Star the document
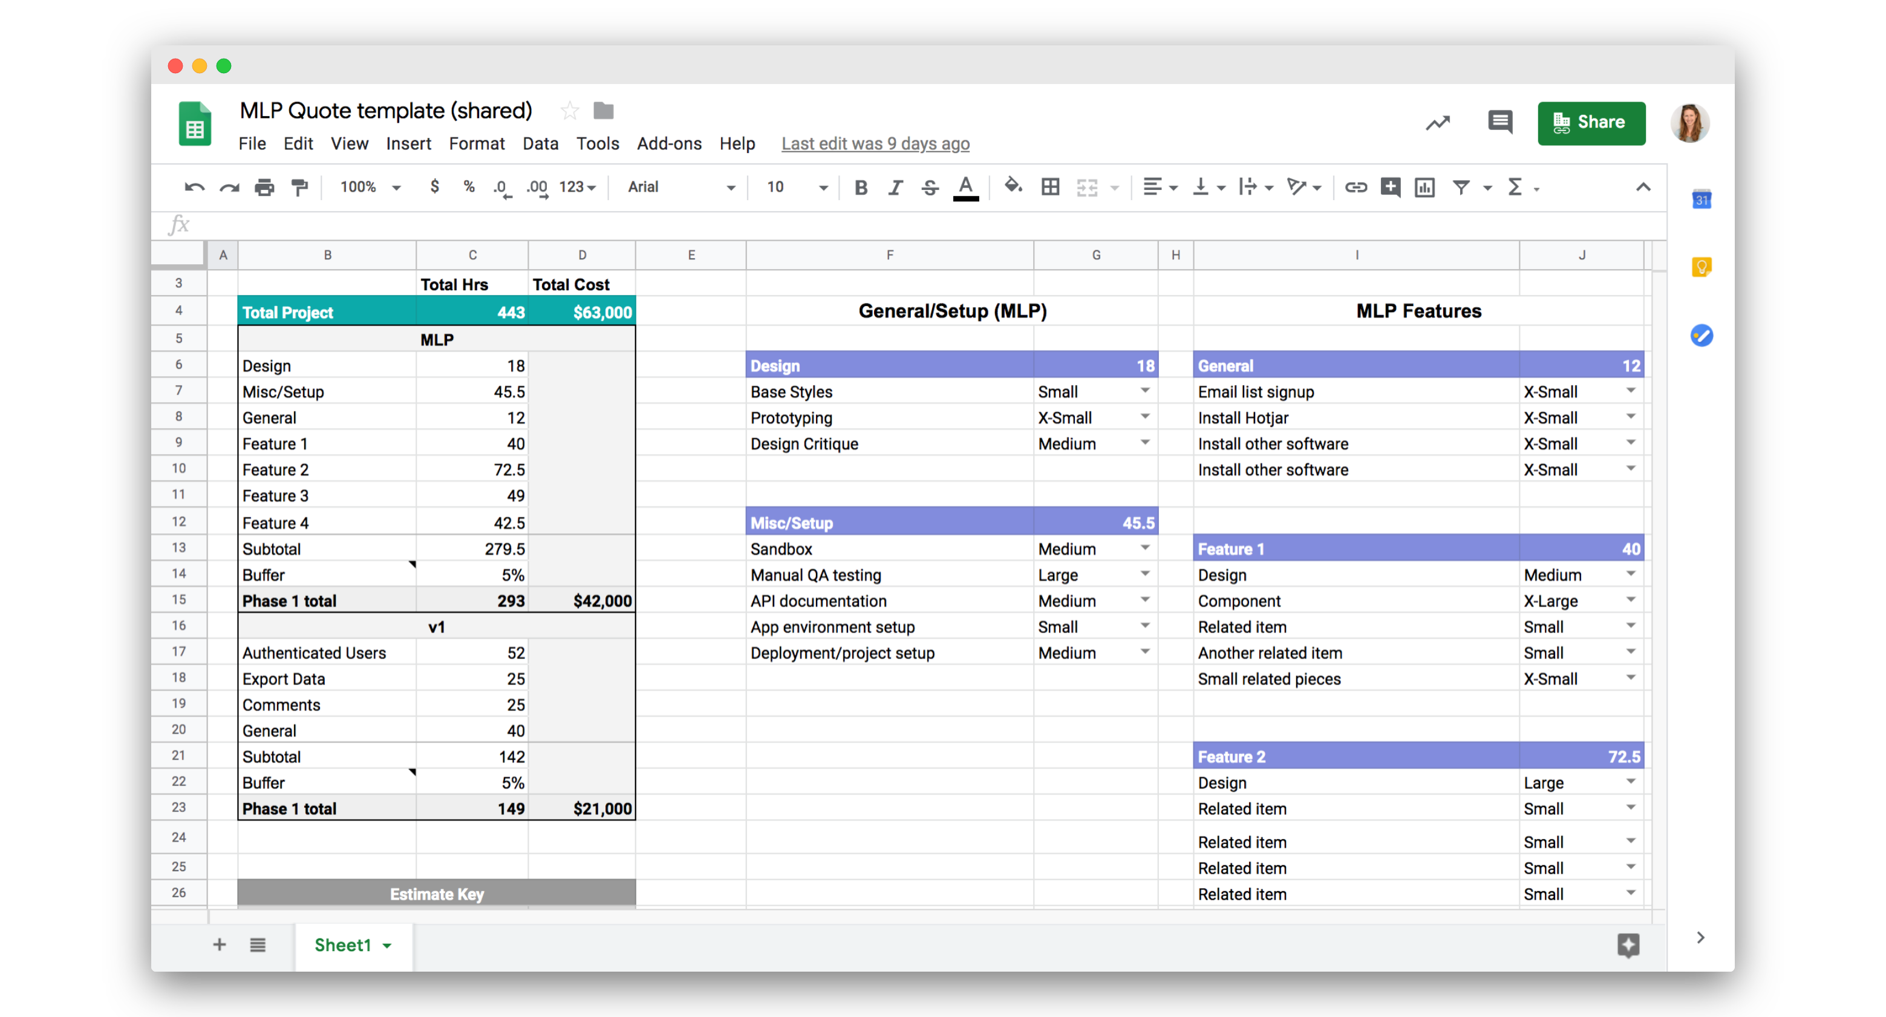 [569, 111]
